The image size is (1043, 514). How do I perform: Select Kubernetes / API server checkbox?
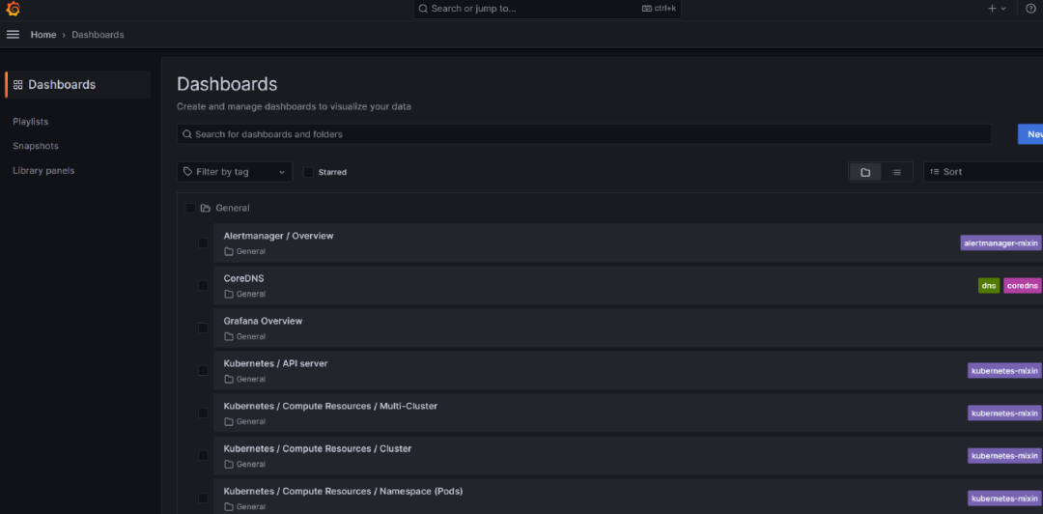tap(203, 371)
